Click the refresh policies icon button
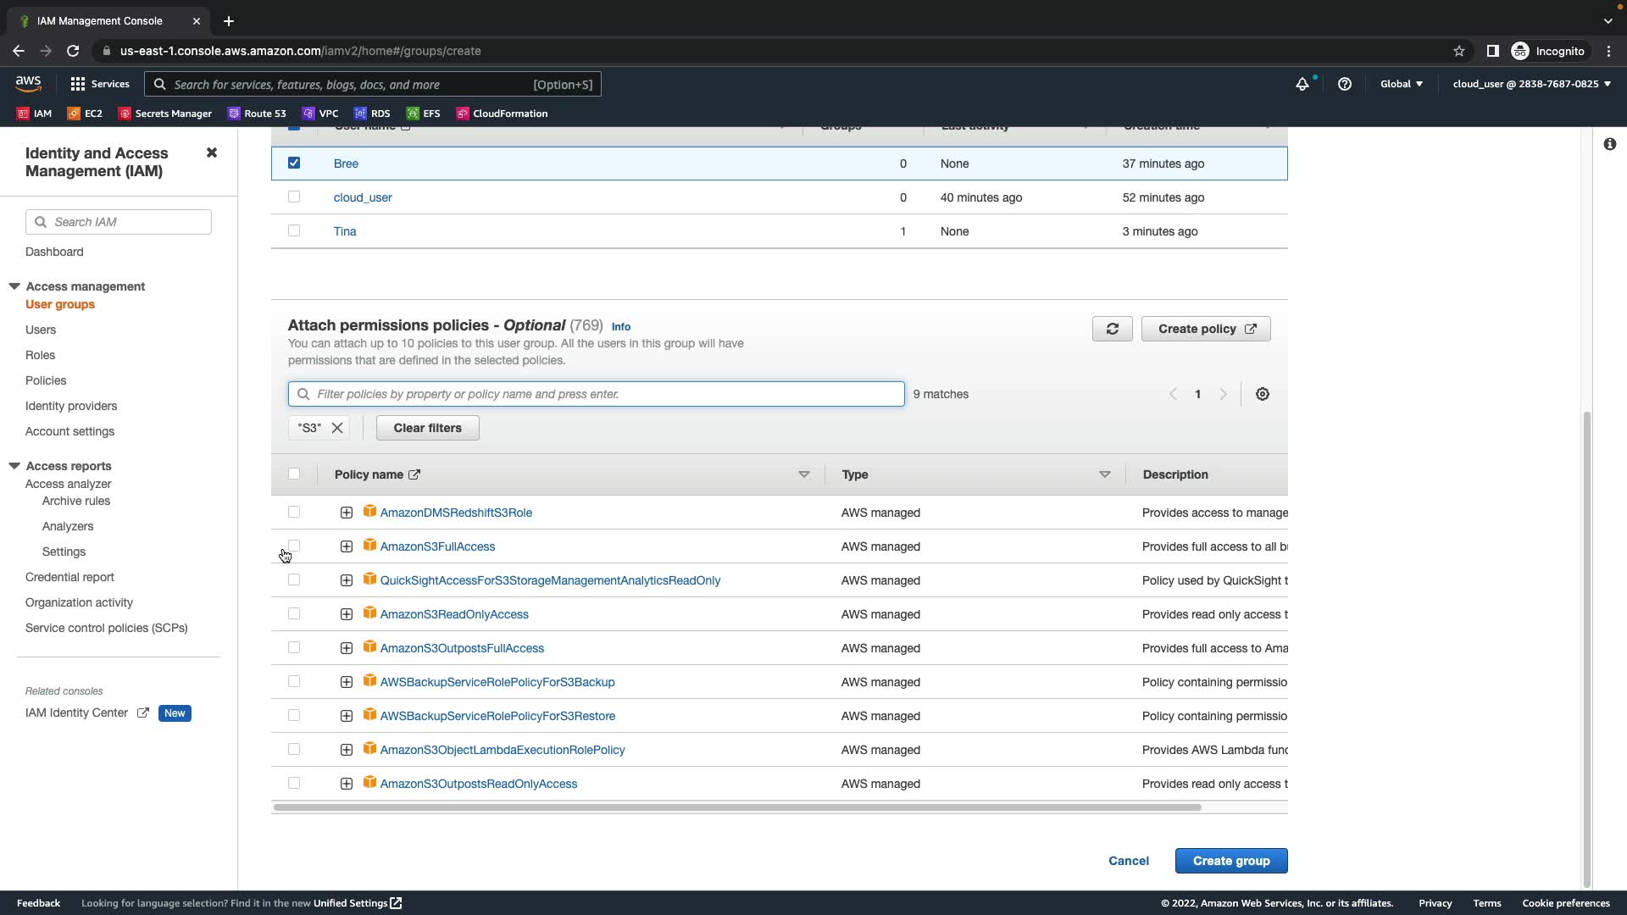1627x915 pixels. tap(1112, 329)
